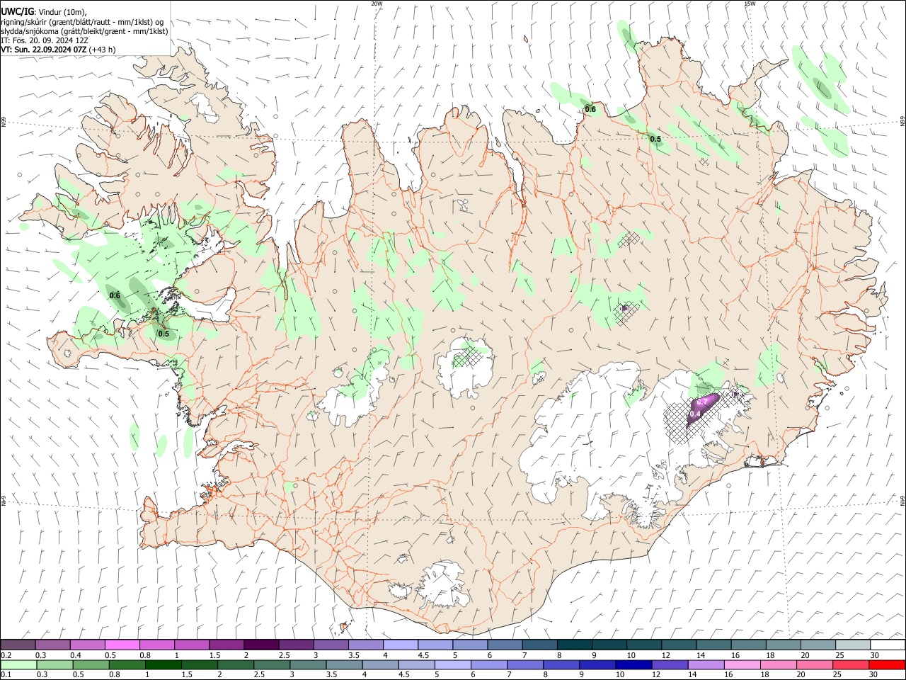
Task: Click the 0.4 value on purple snow patch
Action: coord(695,414)
